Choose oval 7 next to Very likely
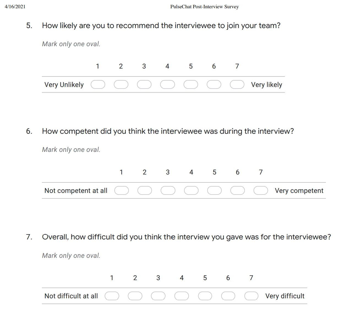This screenshot has width=343, height=317. 237,84
